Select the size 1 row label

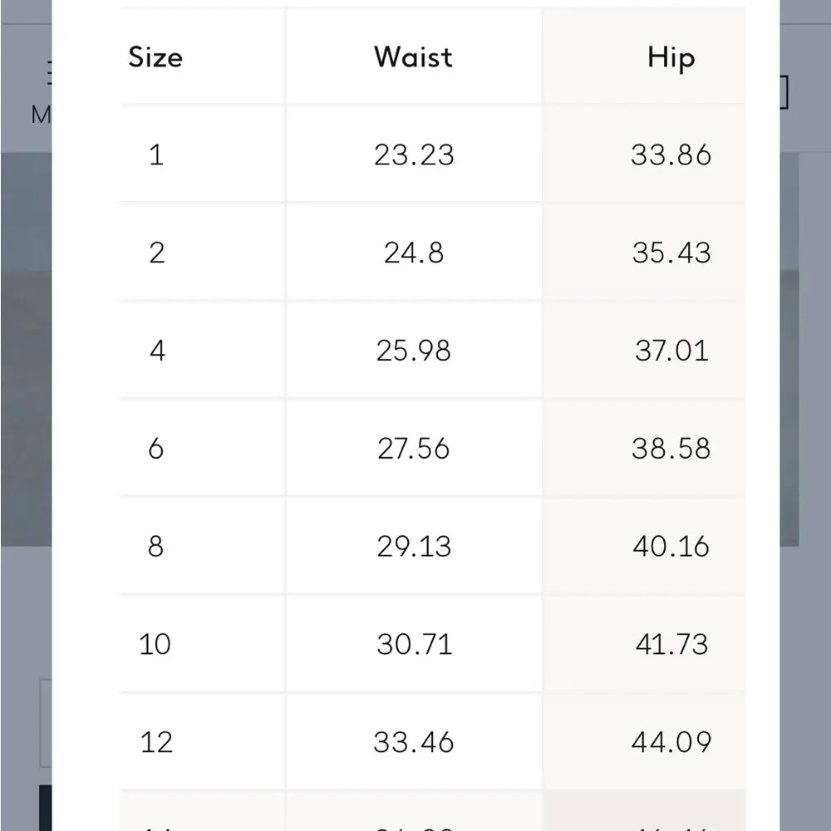click(156, 155)
